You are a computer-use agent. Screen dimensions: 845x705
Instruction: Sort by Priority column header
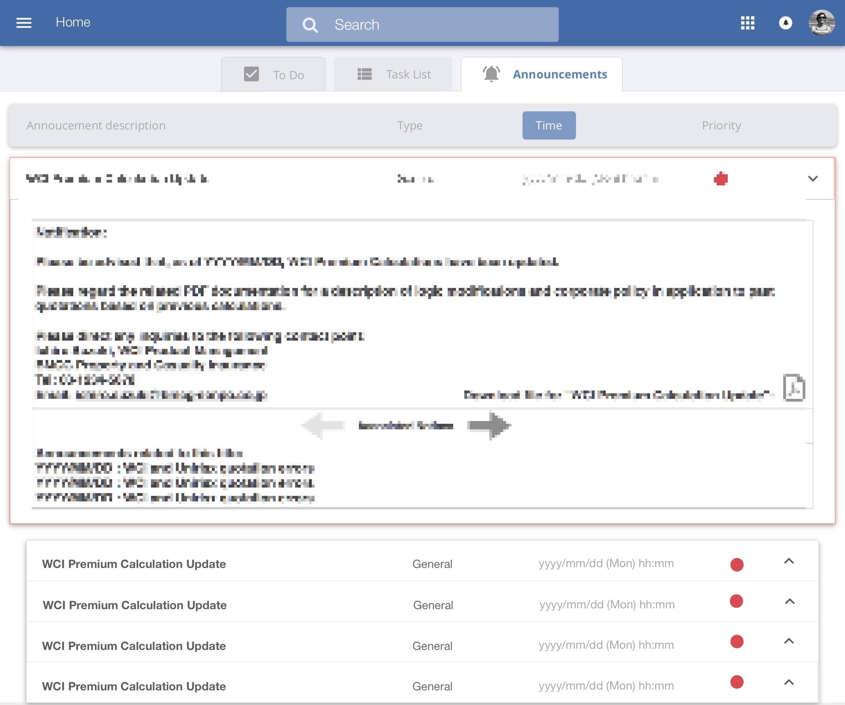point(721,126)
